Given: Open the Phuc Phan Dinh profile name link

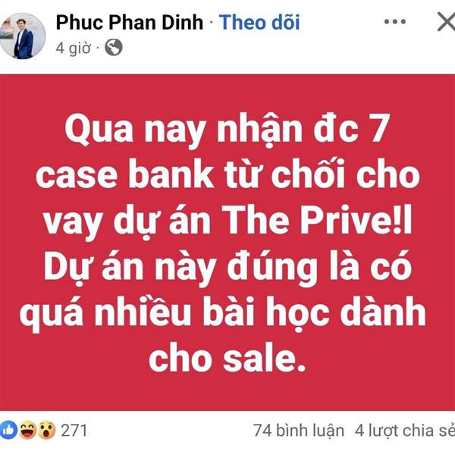Looking at the screenshot, I should click(130, 22).
